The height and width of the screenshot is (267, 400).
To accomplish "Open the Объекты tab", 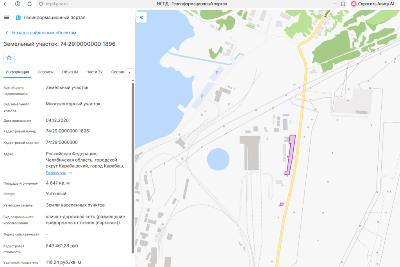I will coord(70,72).
